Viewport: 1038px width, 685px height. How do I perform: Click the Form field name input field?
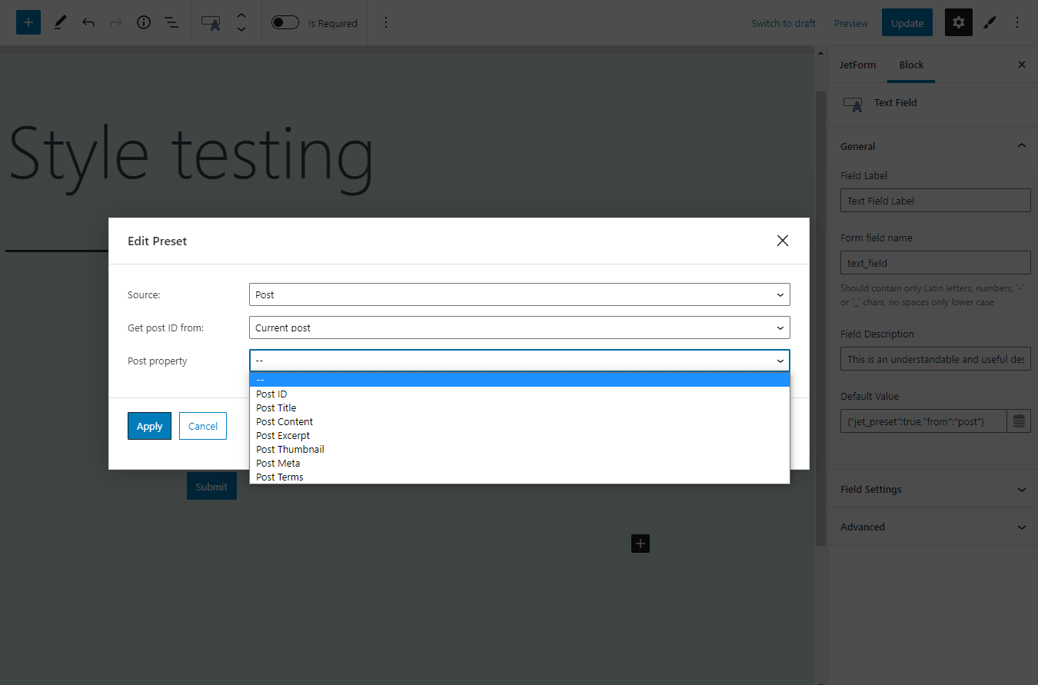click(935, 262)
